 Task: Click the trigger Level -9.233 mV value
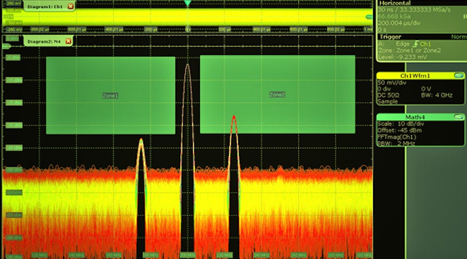tap(401, 56)
